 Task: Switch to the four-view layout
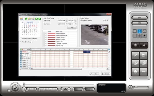coord(139,31)
